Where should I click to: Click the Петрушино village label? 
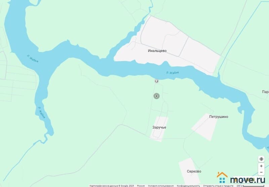point(219,117)
